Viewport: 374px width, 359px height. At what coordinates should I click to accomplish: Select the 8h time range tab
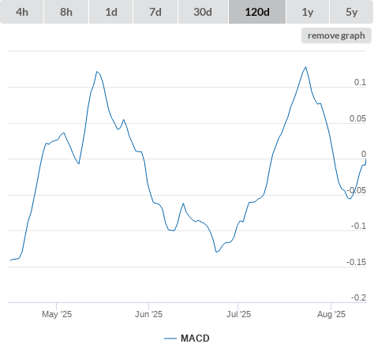66,12
